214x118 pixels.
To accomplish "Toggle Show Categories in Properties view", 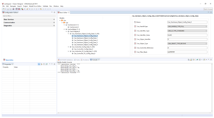I will click(39, 64).
